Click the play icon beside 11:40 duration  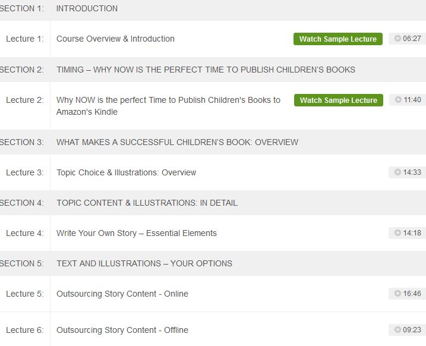coord(398,99)
